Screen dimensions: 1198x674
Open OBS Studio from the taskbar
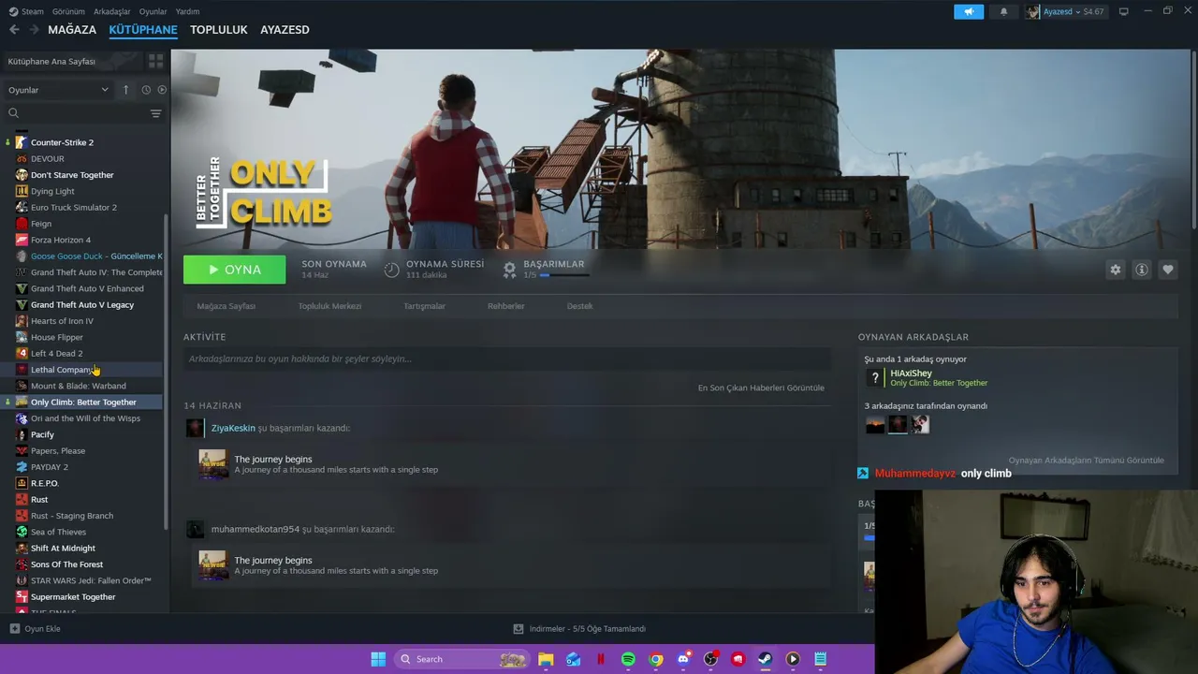tap(711, 659)
